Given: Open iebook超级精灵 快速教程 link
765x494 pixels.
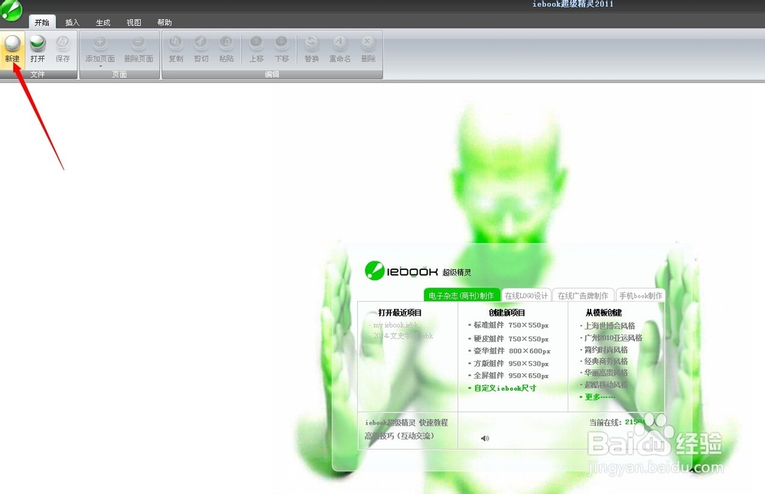Looking at the screenshot, I should tap(406, 422).
